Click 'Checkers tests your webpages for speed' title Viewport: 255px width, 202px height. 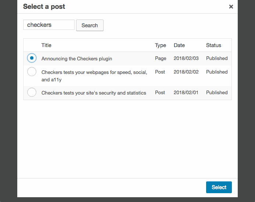(94, 76)
